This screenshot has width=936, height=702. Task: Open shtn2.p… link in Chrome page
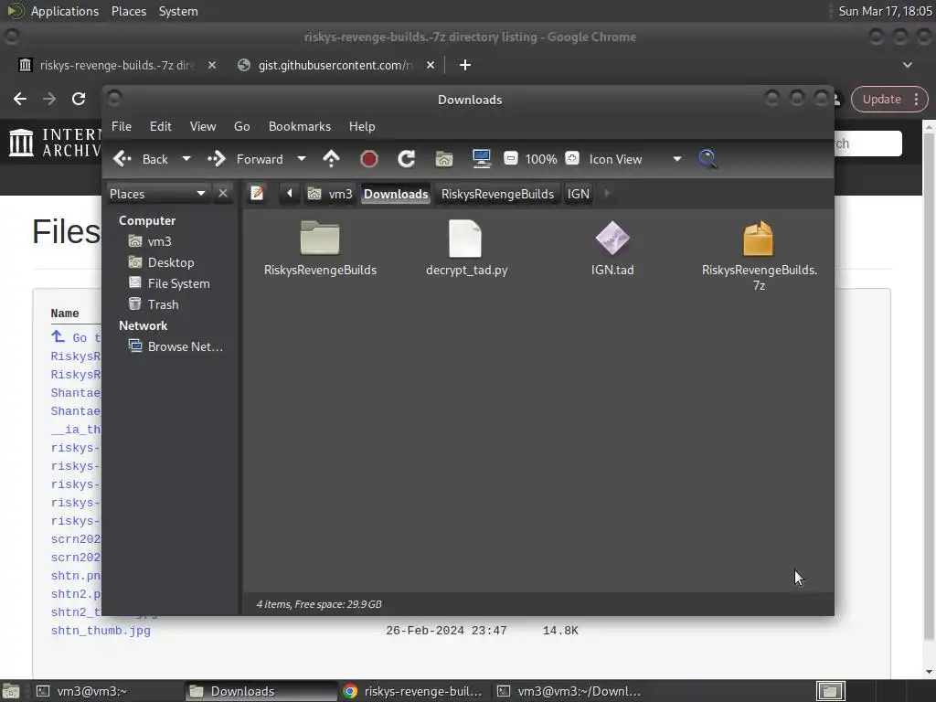coord(76,594)
